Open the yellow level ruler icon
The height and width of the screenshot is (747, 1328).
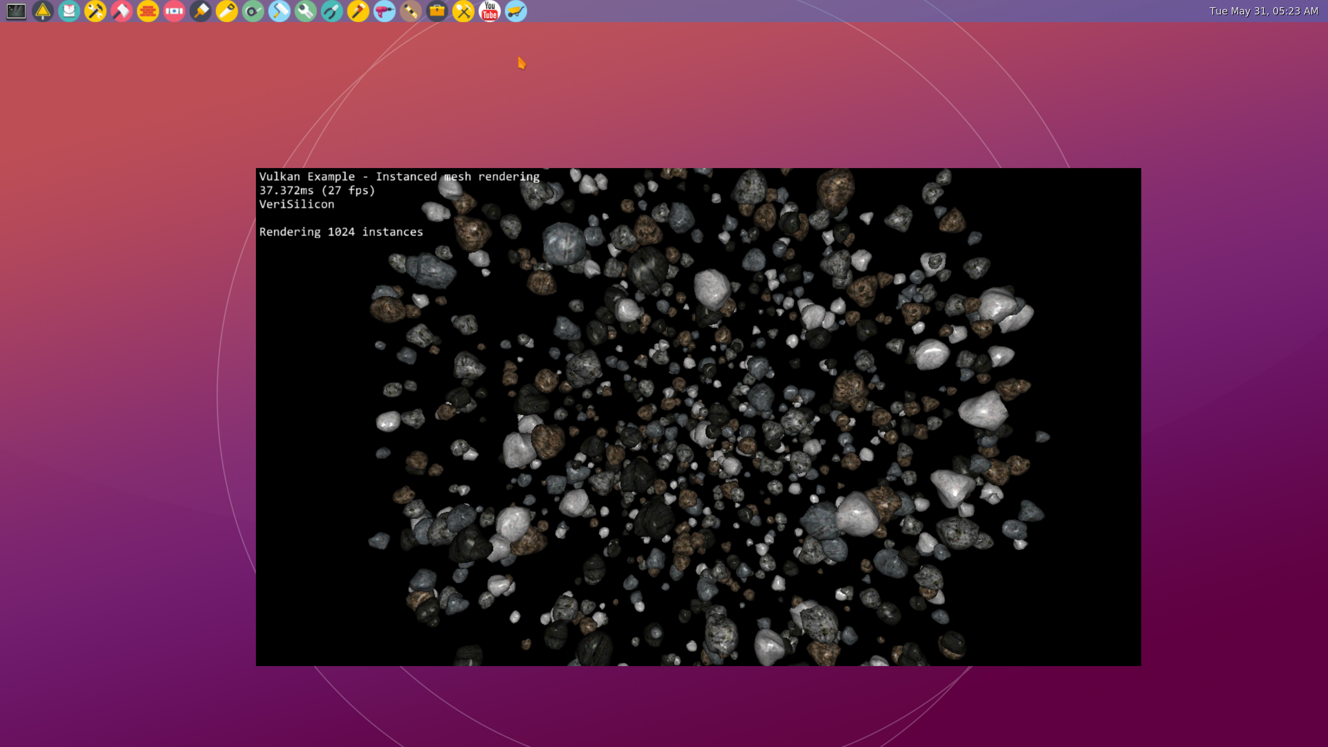click(x=411, y=11)
